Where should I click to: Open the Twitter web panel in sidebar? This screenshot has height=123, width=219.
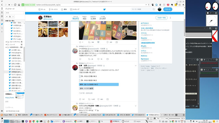coord(2,24)
